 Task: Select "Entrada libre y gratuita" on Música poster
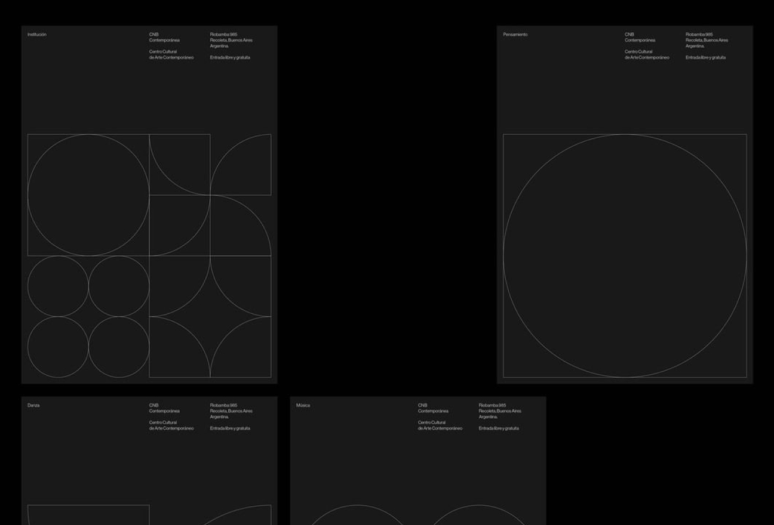tap(499, 428)
